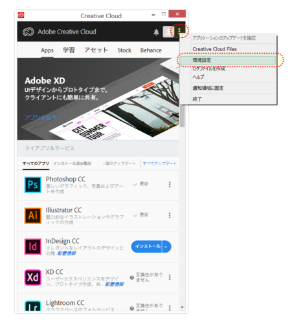The image size is (294, 323).
Task: Click the scrollbar down arrow
Action: pyautogui.click(x=183, y=307)
